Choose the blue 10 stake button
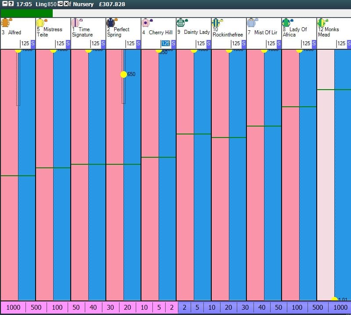This screenshot has width=351, height=315. (x=212, y=308)
